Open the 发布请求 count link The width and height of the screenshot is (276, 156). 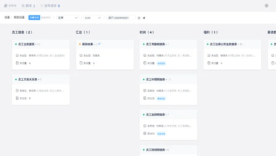click(x=59, y=6)
